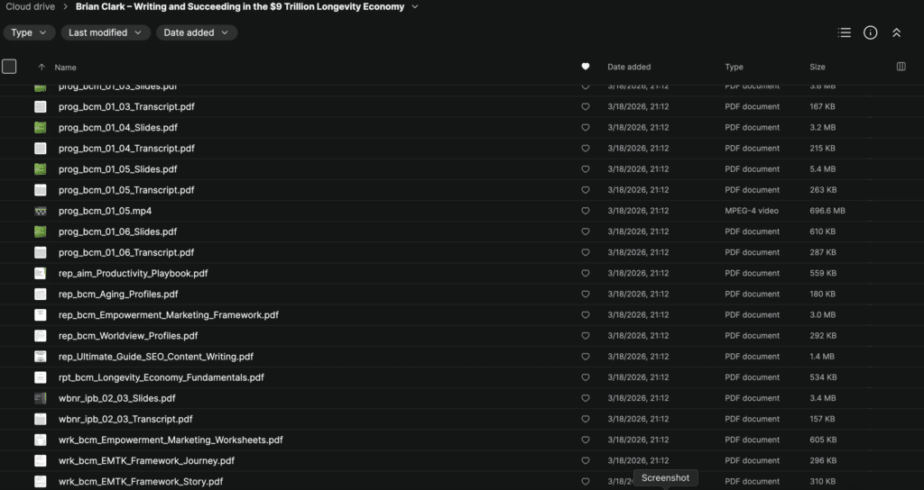The image size is (924, 490).
Task: Sort by Date added column header
Action: [629, 67]
